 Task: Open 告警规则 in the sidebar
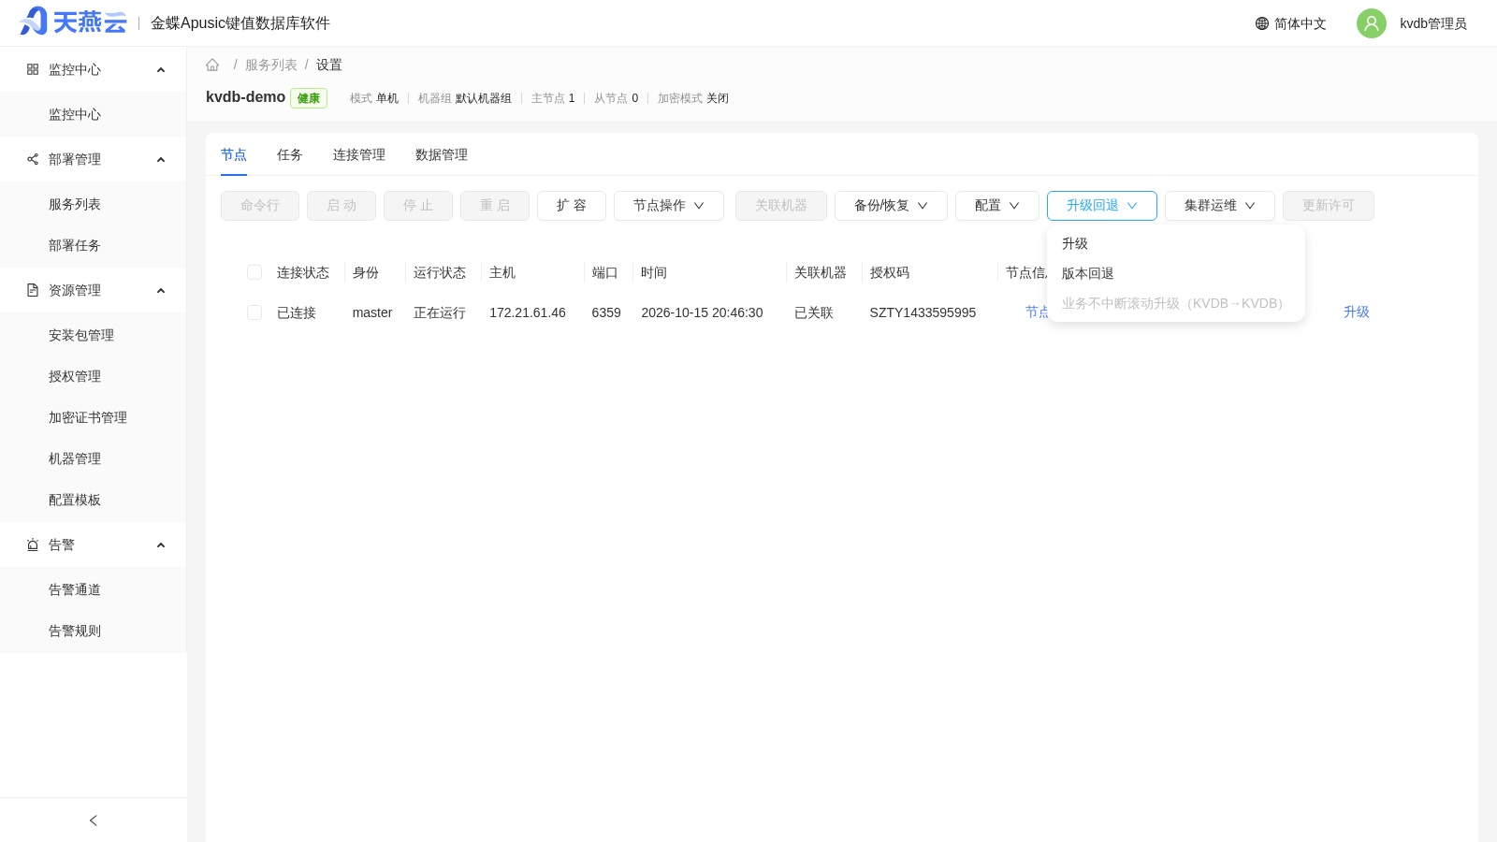(94, 631)
